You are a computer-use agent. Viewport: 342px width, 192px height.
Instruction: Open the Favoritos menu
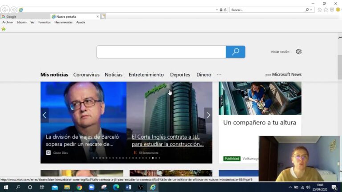coord(45,22)
